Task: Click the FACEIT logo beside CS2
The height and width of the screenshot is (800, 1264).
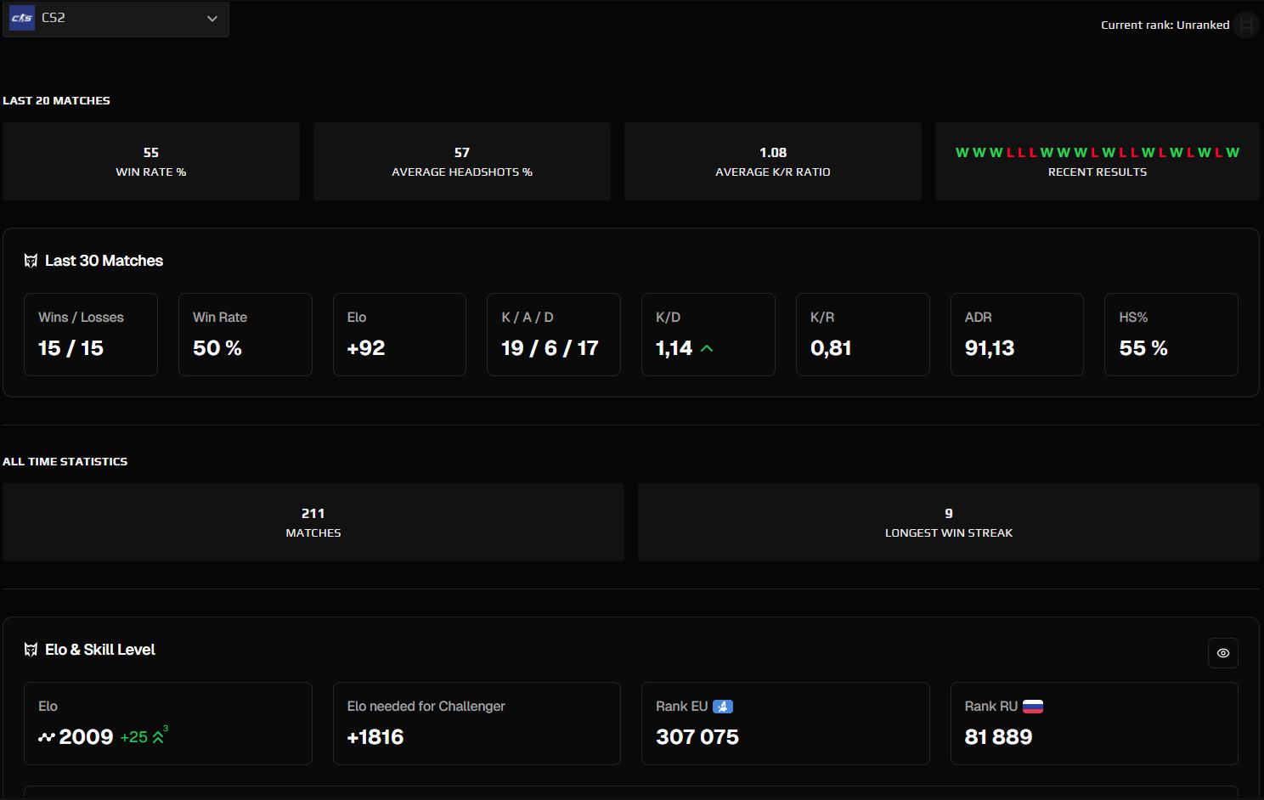Action: coord(21,18)
